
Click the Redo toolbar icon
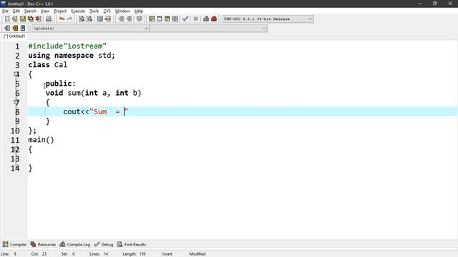pos(69,19)
